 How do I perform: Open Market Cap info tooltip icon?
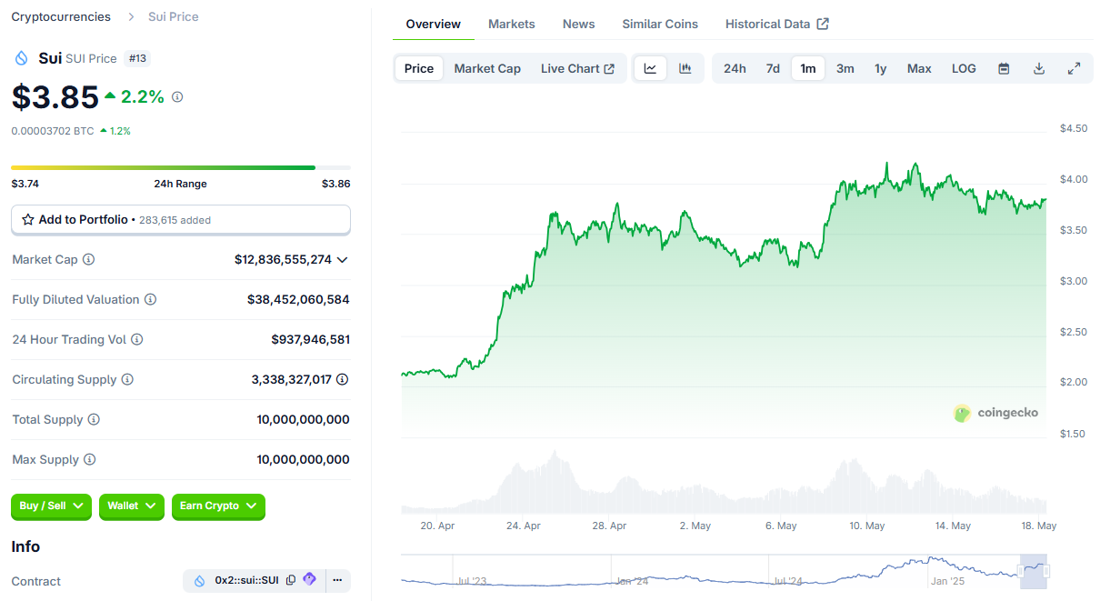88,259
